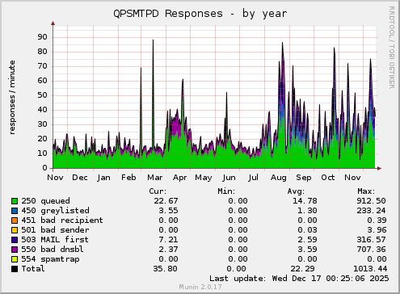Click the bad sender max value 3.96
The height and width of the screenshot is (294, 400).
pyautogui.click(x=377, y=230)
